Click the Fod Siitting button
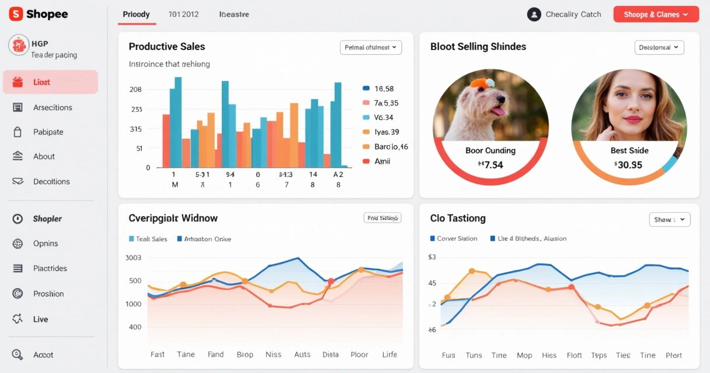Screen dimensions: 710x373 pyautogui.click(x=382, y=218)
